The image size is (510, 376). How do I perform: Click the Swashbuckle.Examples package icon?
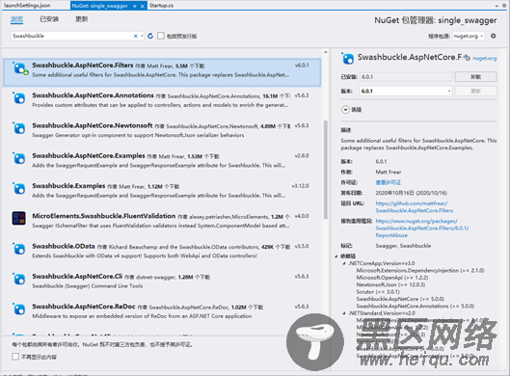(x=19, y=189)
